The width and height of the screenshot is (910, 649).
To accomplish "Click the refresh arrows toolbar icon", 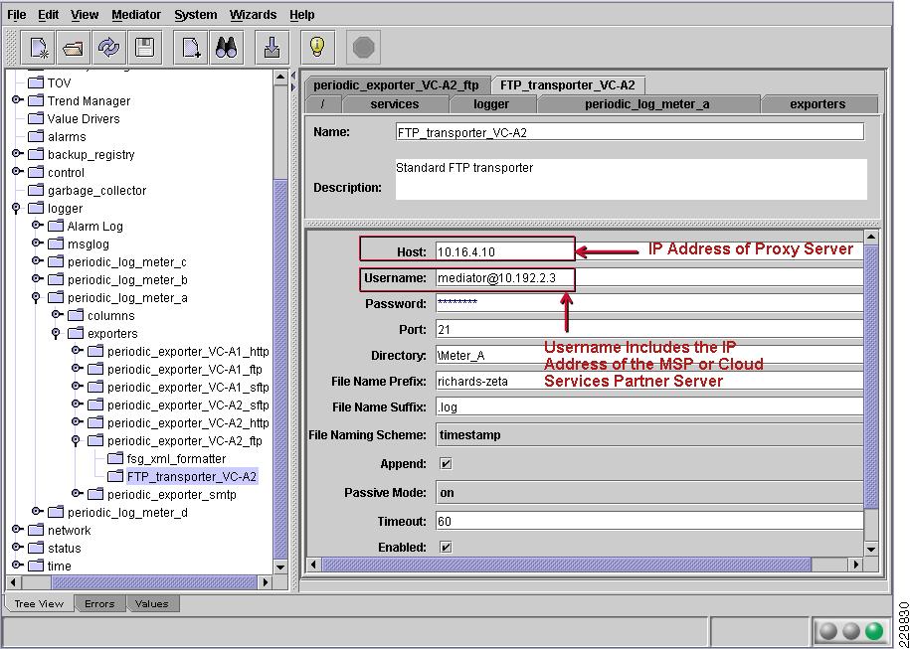I will point(108,48).
